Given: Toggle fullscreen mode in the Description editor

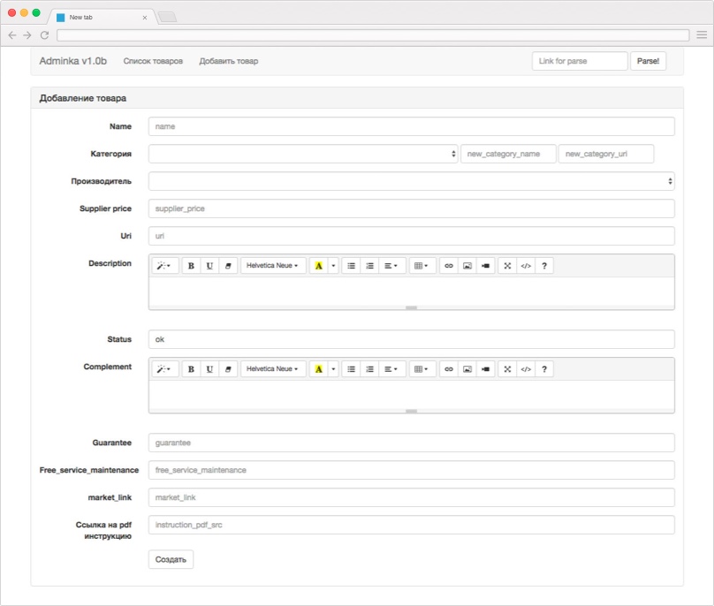Looking at the screenshot, I should [x=507, y=265].
